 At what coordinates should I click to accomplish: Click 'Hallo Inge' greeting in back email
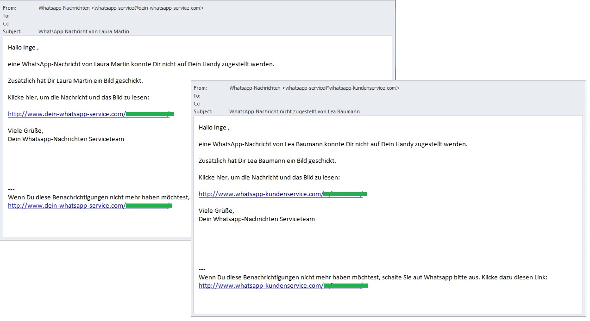(23, 47)
